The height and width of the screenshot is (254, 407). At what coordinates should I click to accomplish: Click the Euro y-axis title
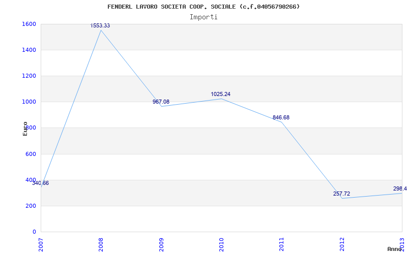(x=25, y=129)
